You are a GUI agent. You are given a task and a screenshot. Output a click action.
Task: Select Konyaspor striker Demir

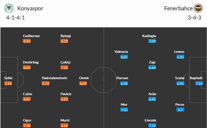[x=84, y=78]
